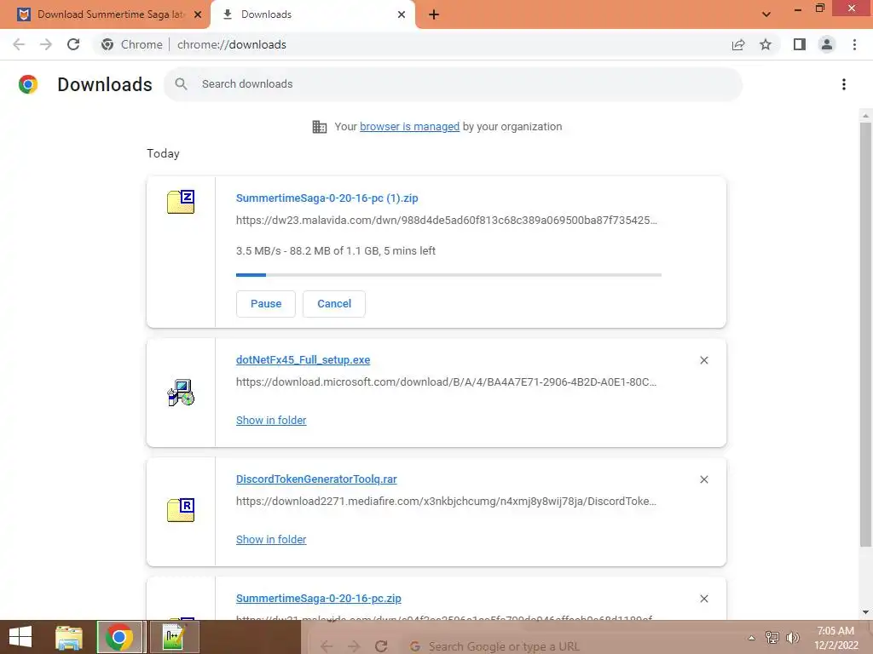Click the malavida source URL text

447,221
